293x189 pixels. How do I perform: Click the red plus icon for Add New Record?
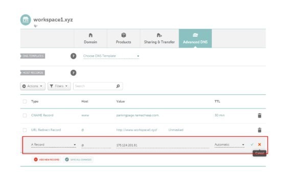tap(36, 159)
